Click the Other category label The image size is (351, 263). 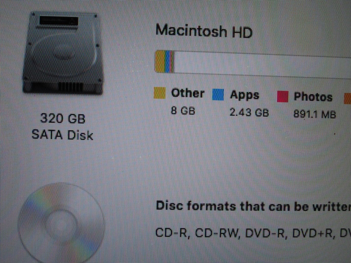coord(187,93)
